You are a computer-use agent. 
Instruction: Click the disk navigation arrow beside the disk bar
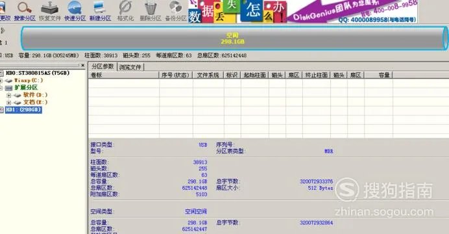click(x=3, y=31)
